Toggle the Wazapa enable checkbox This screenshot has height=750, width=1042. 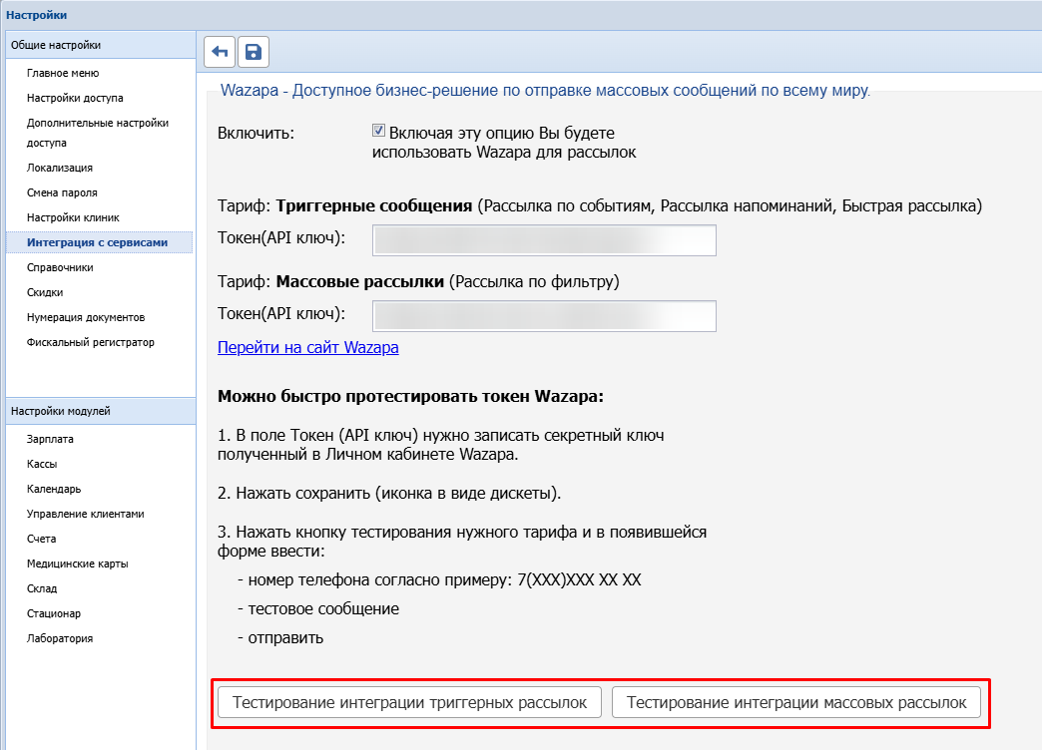(378, 131)
